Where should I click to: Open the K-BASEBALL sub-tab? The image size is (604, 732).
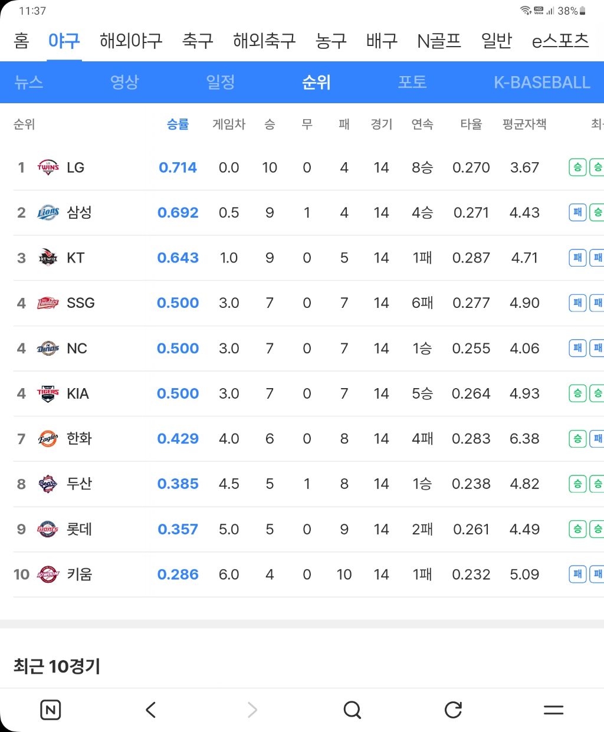pyautogui.click(x=542, y=82)
